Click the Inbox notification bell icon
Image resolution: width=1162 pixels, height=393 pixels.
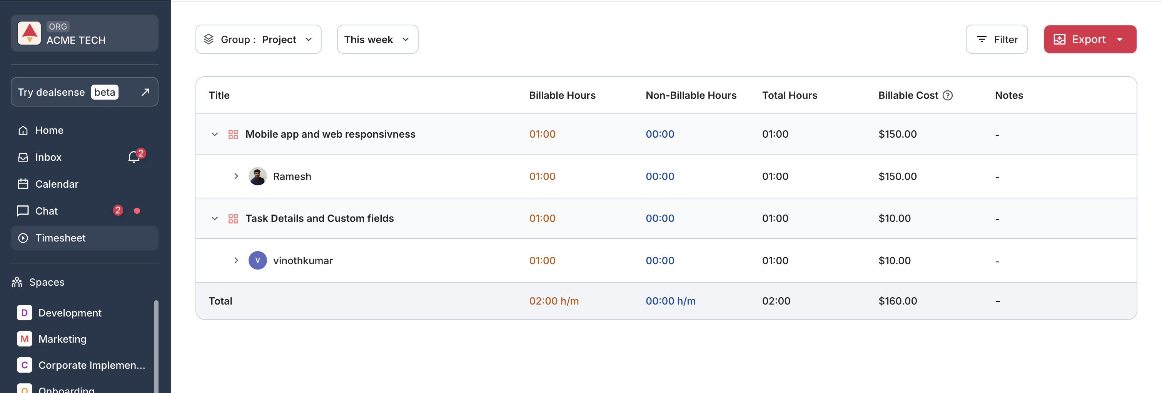[134, 157]
